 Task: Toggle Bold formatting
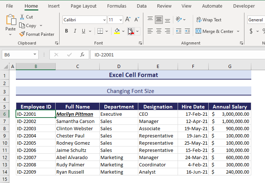(x=66, y=31)
